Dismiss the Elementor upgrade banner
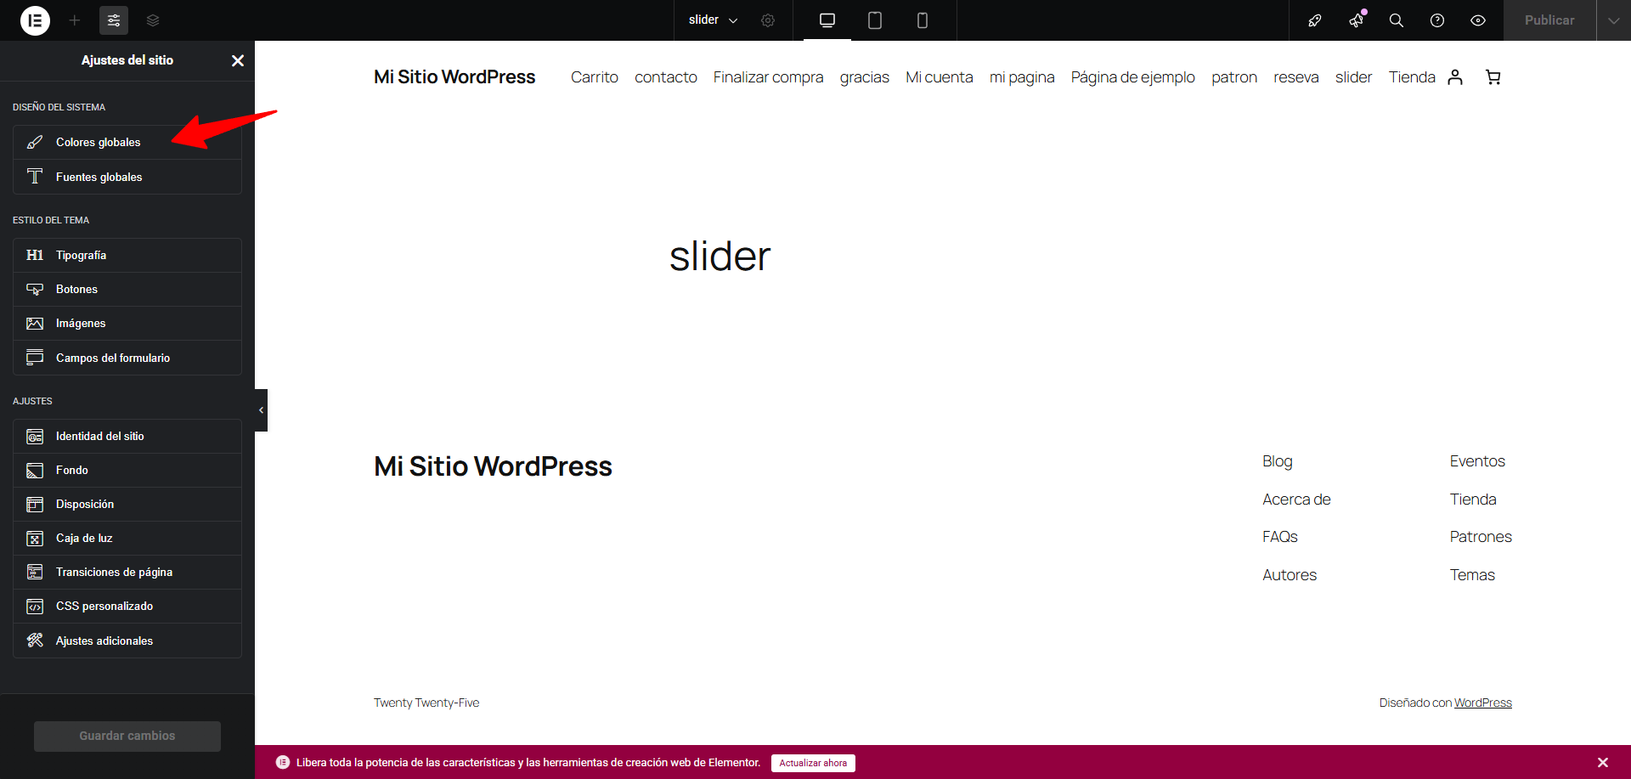Screen dimensions: 1631x779 coord(1603,763)
